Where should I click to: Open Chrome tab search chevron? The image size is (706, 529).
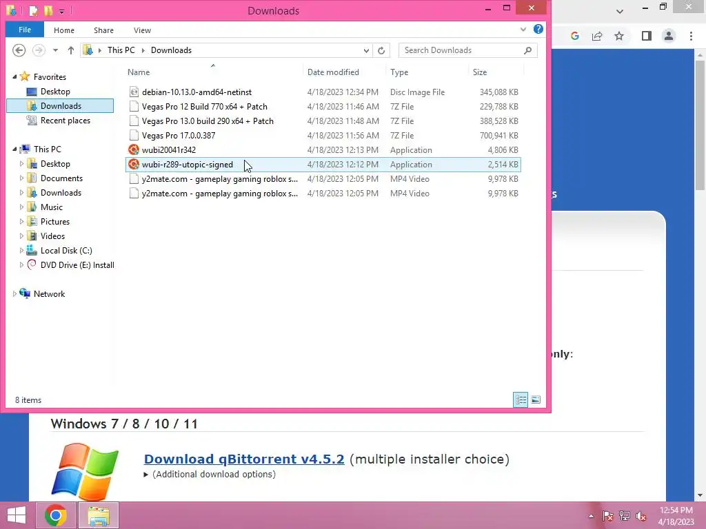(620, 11)
